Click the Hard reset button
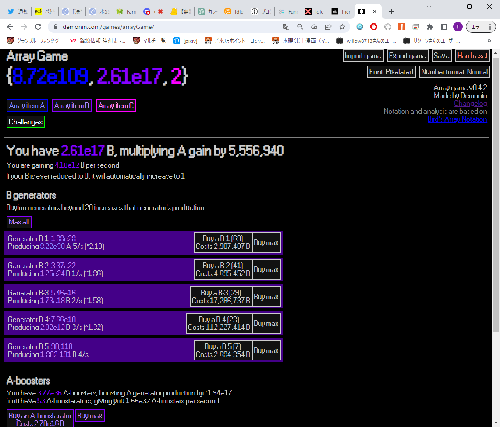Screen dimensions: 500x427 click(472, 56)
